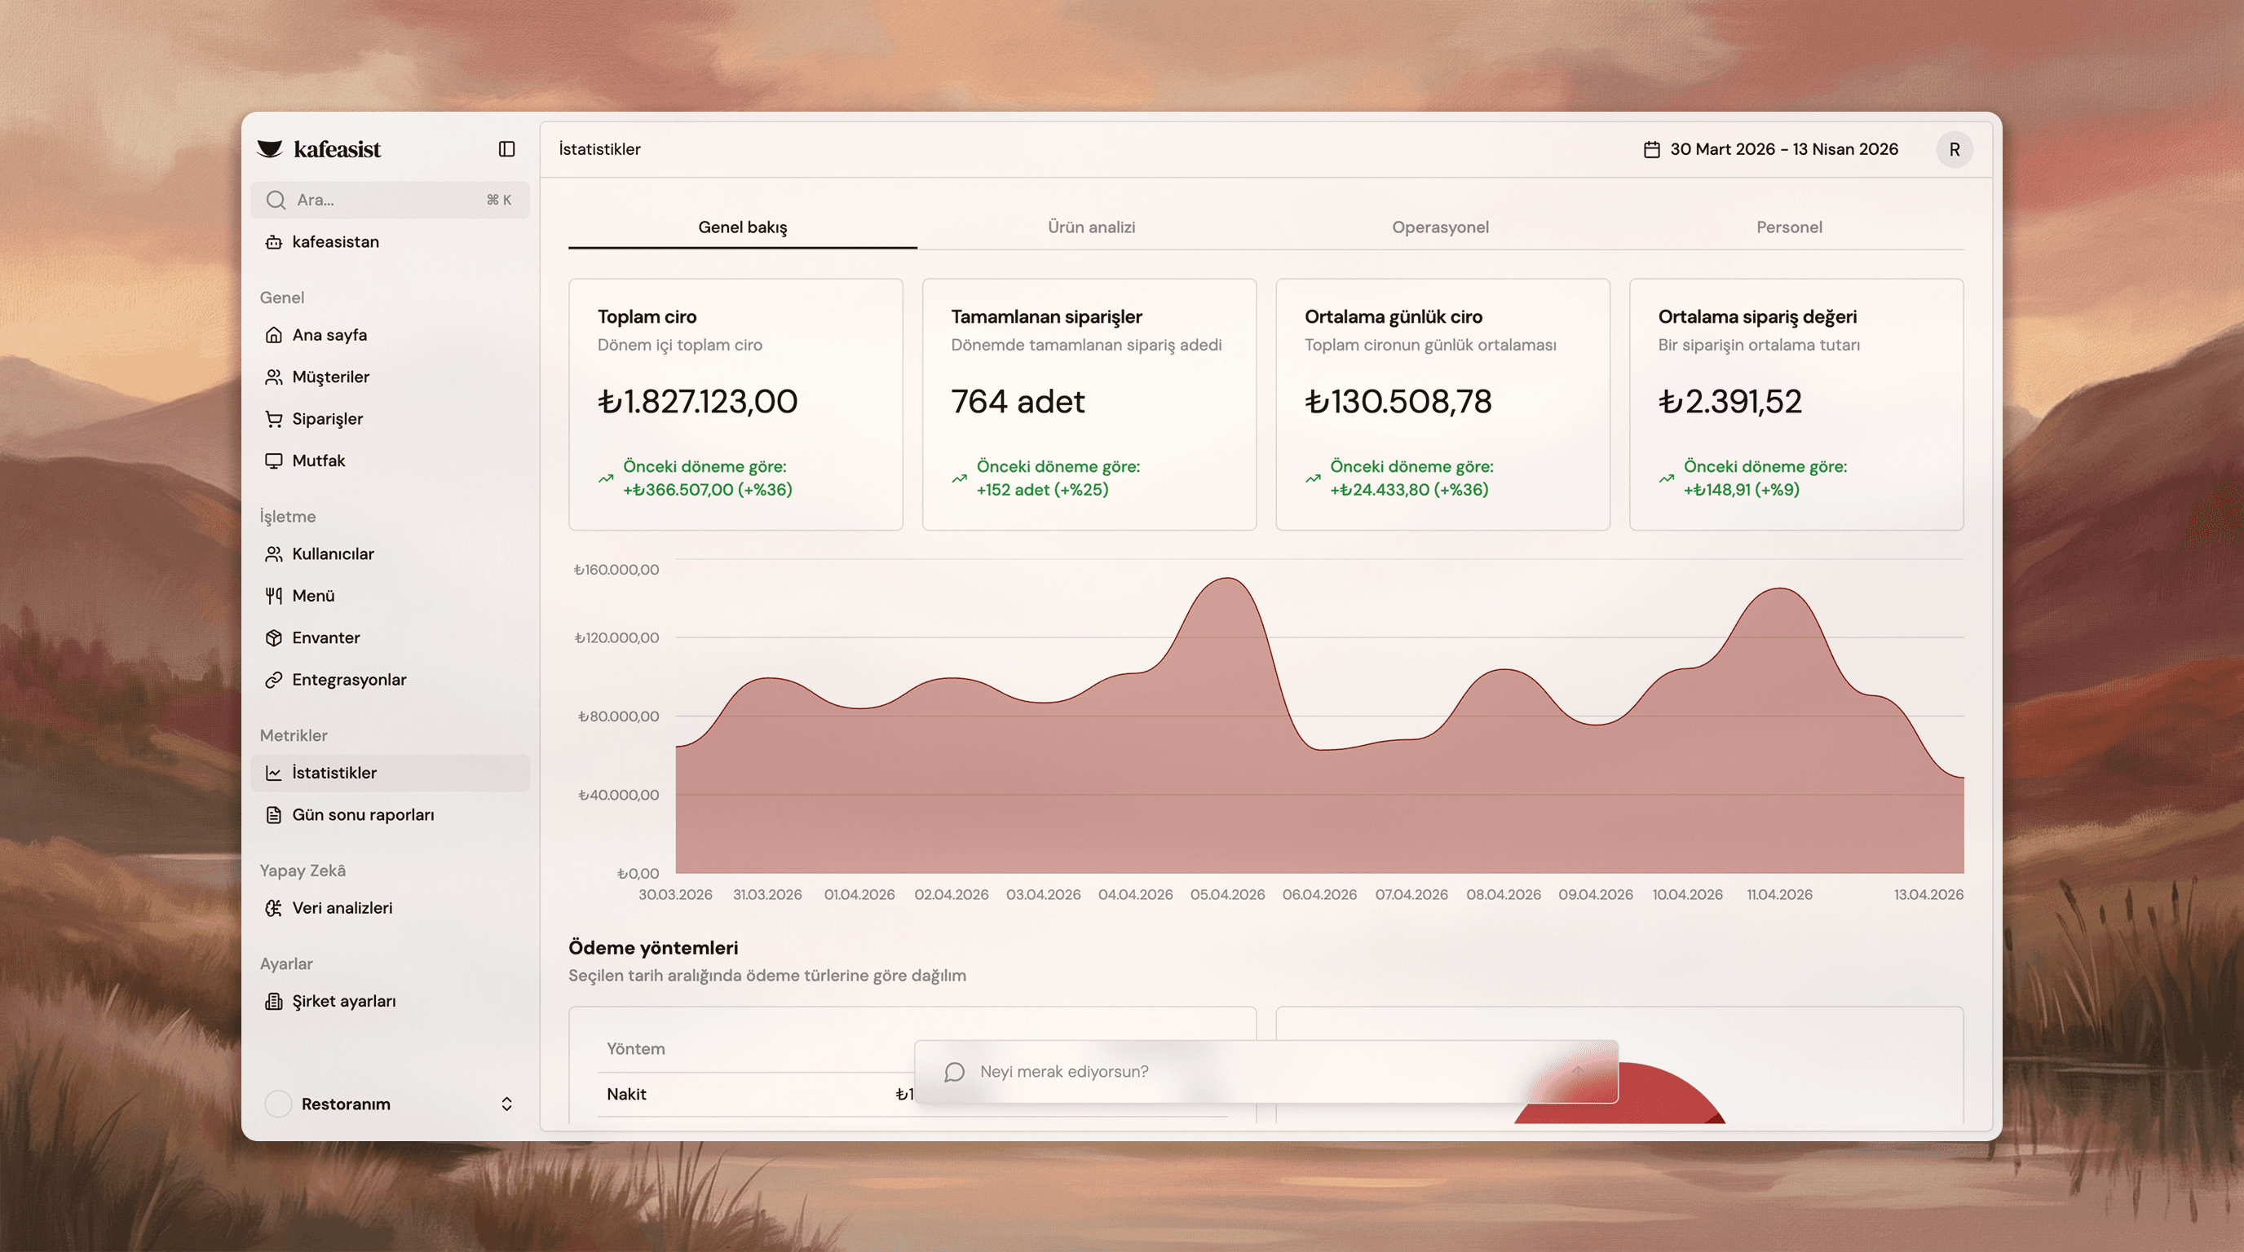Open Gün sonu raporları document icon
This screenshot has width=2244, height=1252.
[x=273, y=815]
